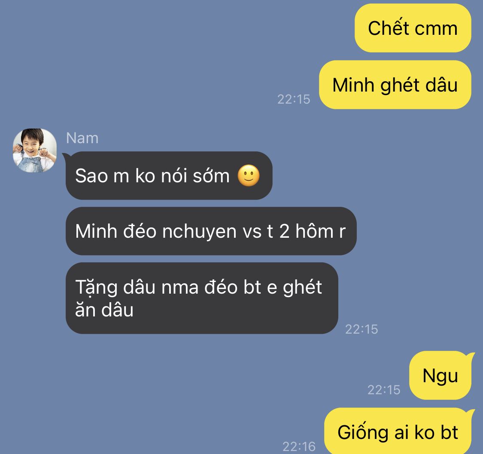Tap the sender name Nam
The height and width of the screenshot is (454, 483).
pyautogui.click(x=82, y=138)
